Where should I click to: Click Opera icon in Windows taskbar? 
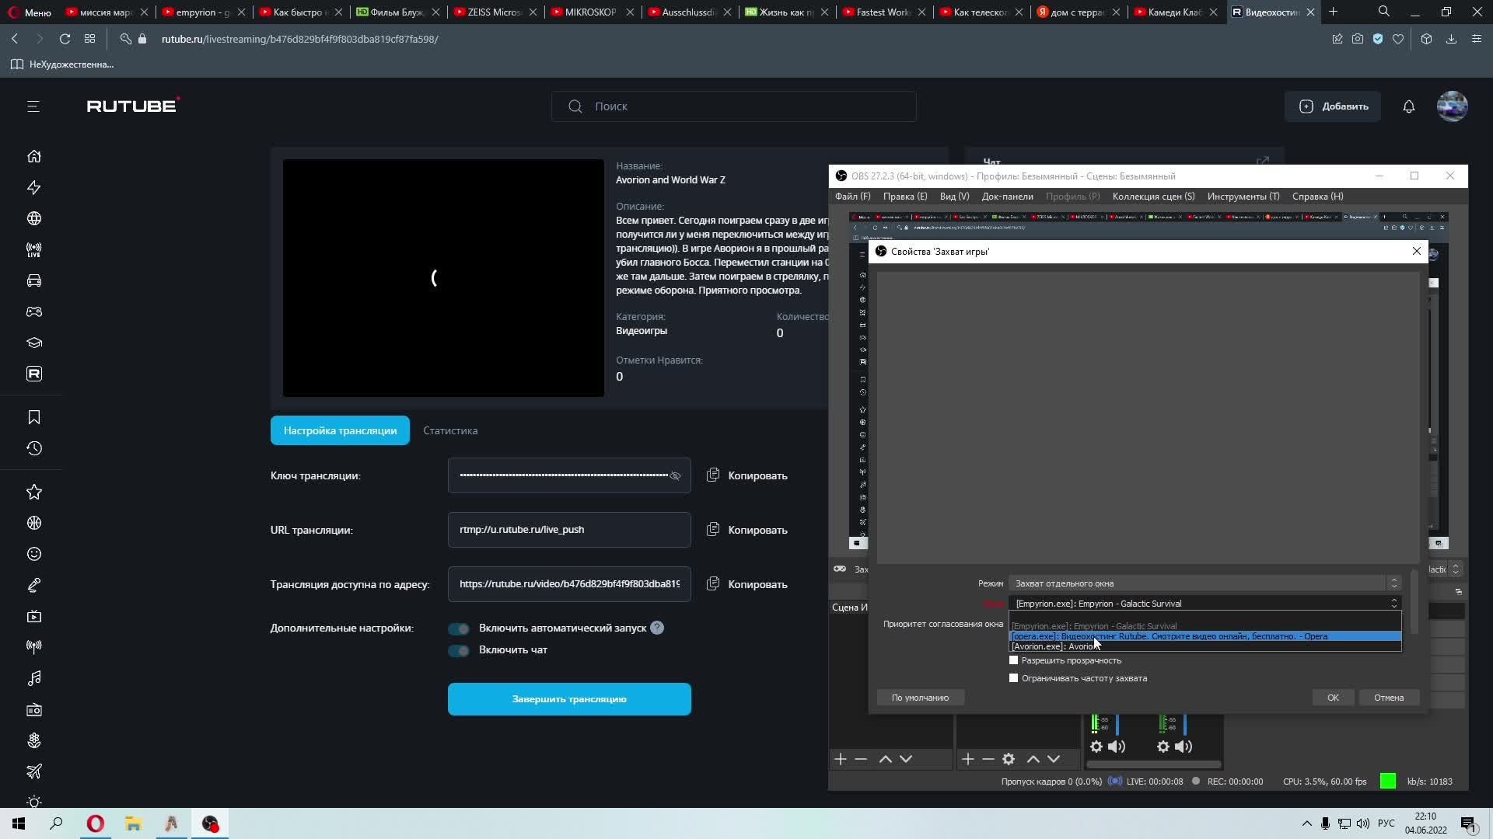click(95, 823)
